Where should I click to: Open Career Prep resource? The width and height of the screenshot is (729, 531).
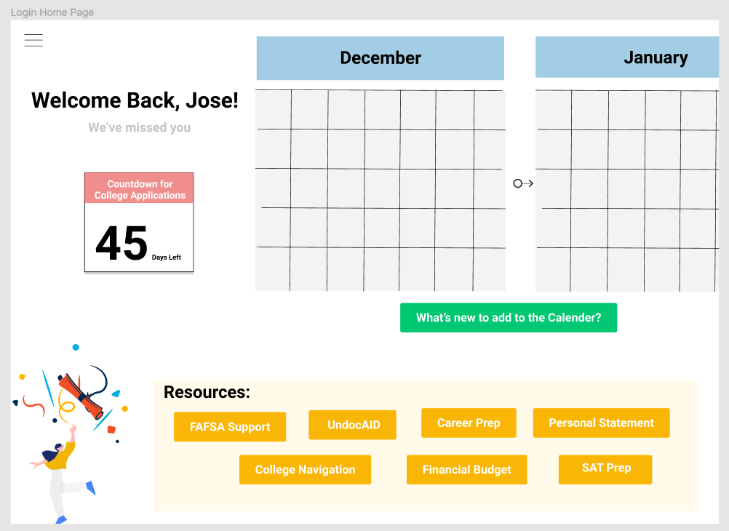click(469, 423)
